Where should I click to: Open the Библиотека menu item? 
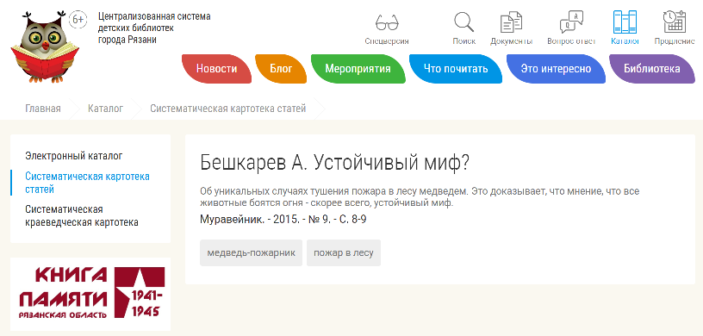click(x=652, y=69)
